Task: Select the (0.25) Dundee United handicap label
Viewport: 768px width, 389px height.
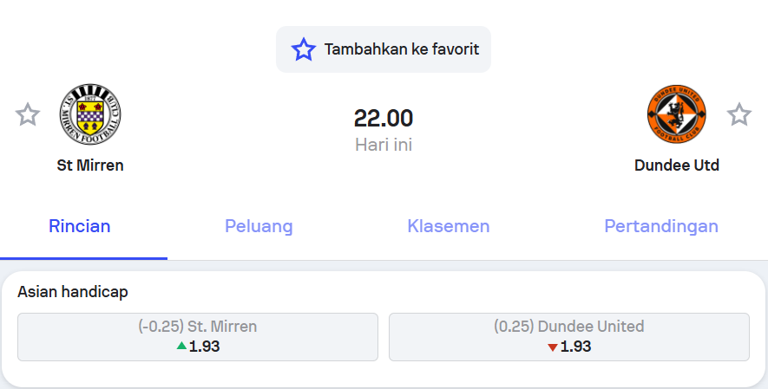Action: pyautogui.click(x=568, y=327)
